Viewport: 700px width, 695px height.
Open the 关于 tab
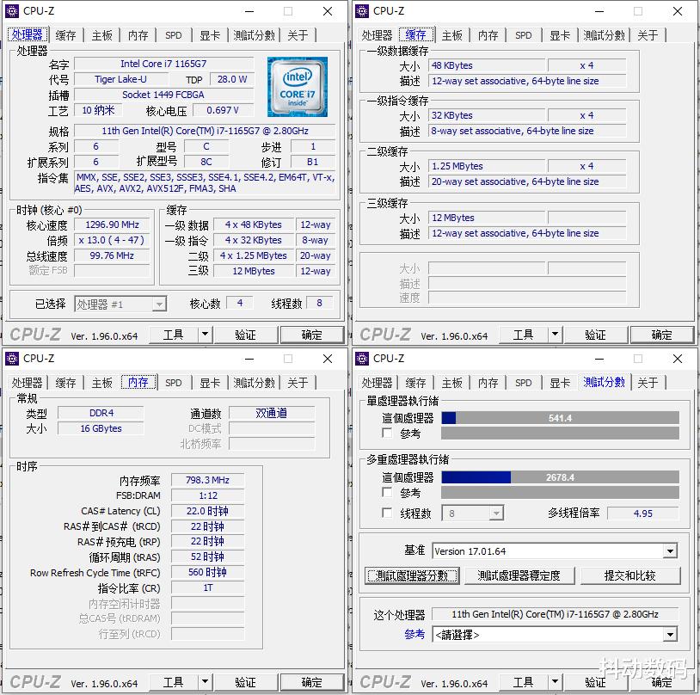pos(299,35)
